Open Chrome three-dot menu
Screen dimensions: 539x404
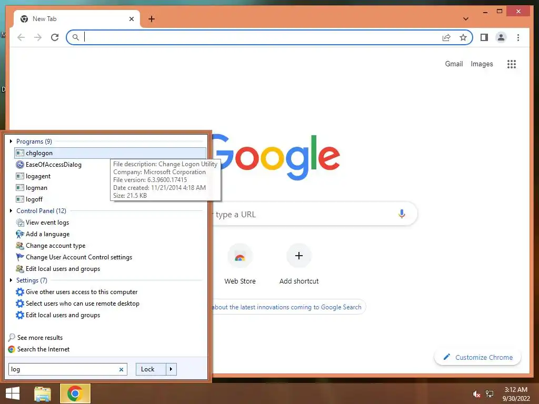tap(518, 37)
